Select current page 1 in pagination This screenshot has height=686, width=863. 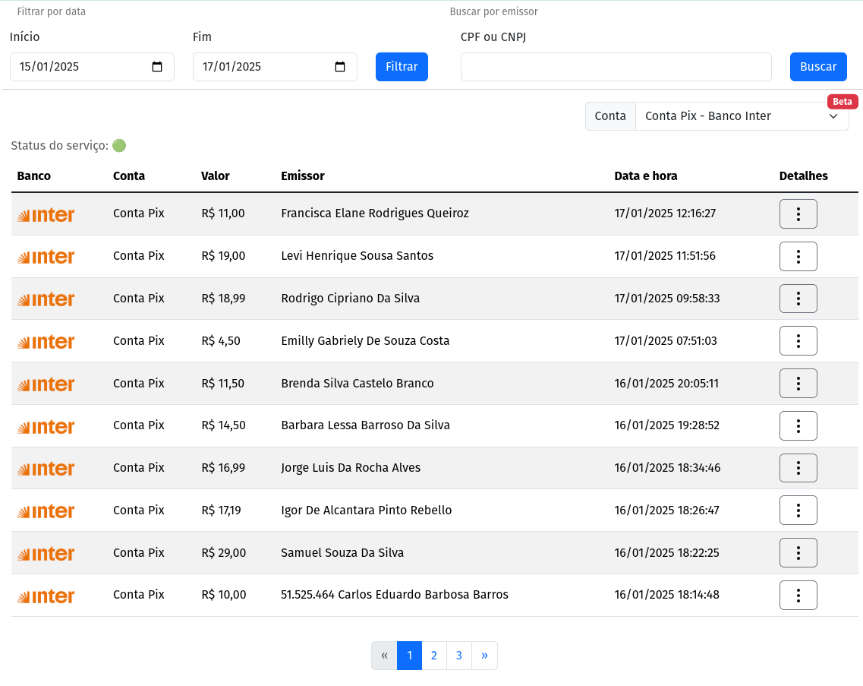click(x=409, y=656)
